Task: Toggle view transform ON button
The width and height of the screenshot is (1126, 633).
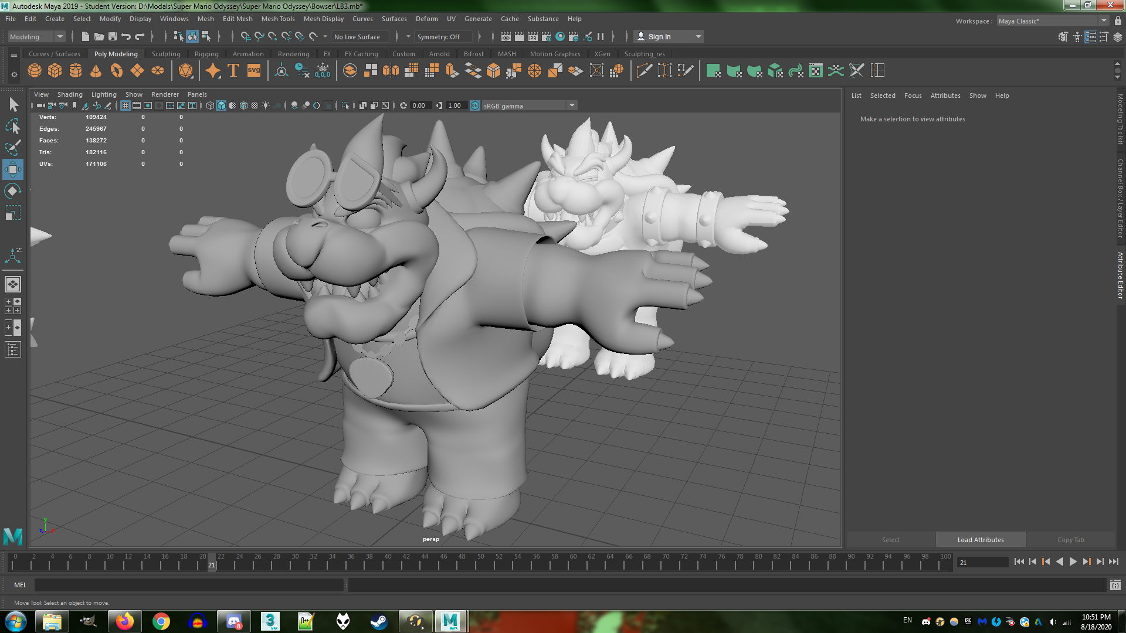Action: [x=475, y=105]
